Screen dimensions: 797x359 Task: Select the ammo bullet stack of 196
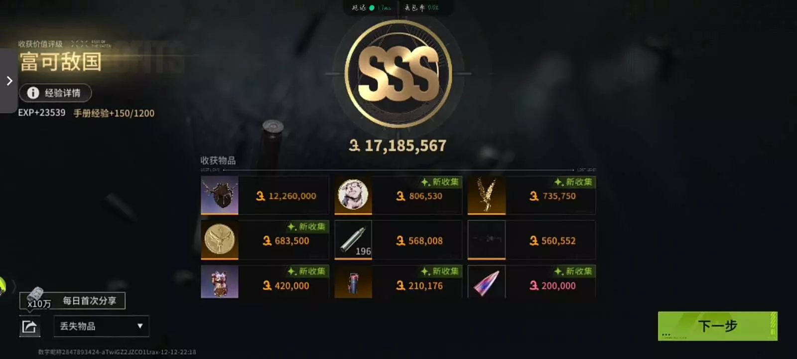pyautogui.click(x=353, y=240)
